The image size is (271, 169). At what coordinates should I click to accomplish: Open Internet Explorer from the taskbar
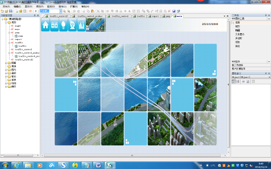click(x=17, y=165)
